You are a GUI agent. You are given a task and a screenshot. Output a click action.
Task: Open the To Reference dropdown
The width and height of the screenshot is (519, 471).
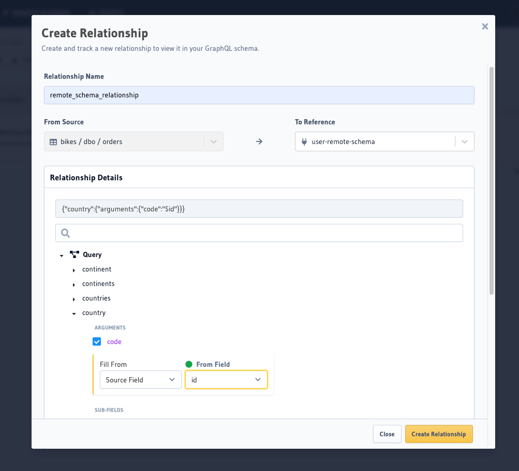tap(465, 141)
